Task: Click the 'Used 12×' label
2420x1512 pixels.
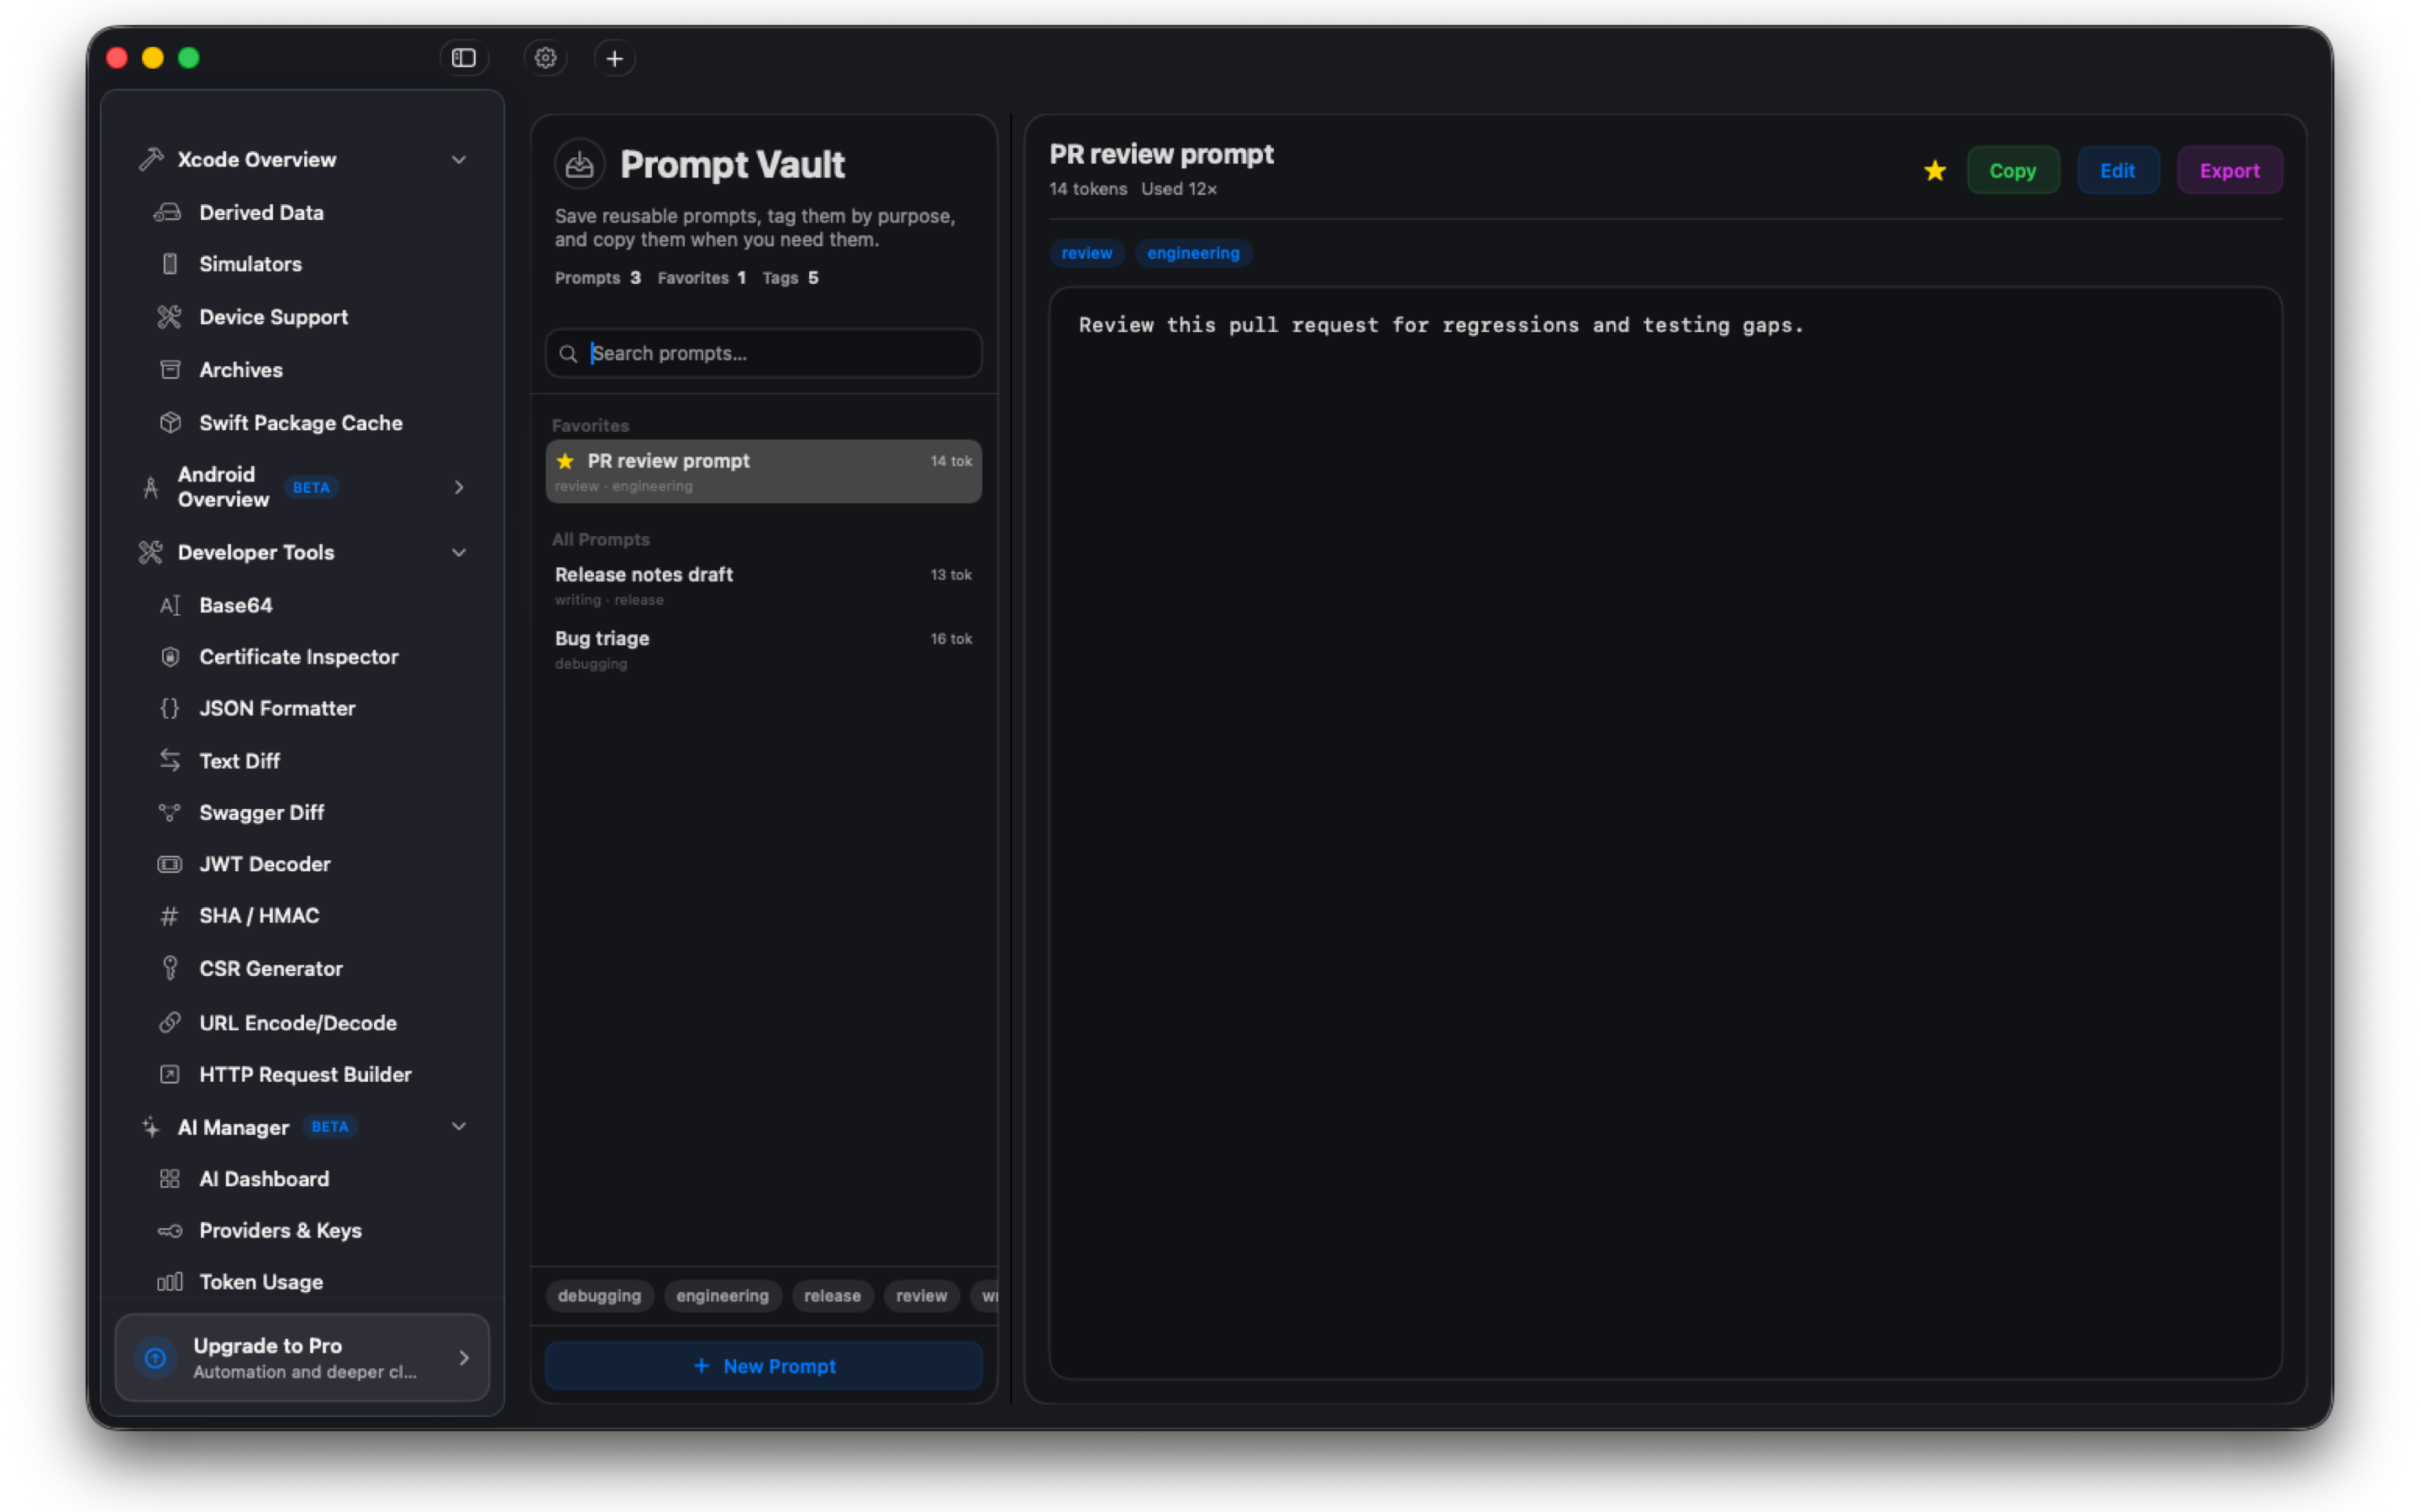Action: (x=1180, y=189)
